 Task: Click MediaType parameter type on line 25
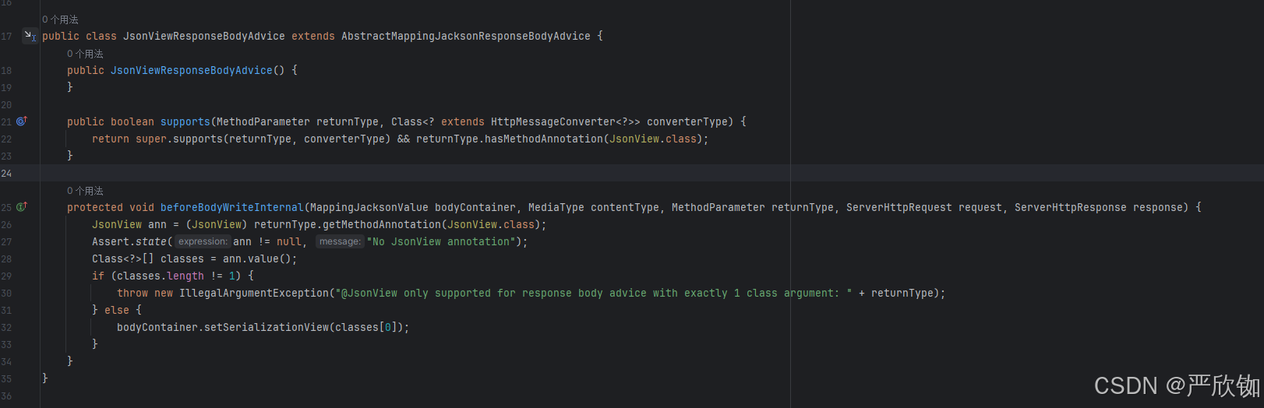click(556, 207)
